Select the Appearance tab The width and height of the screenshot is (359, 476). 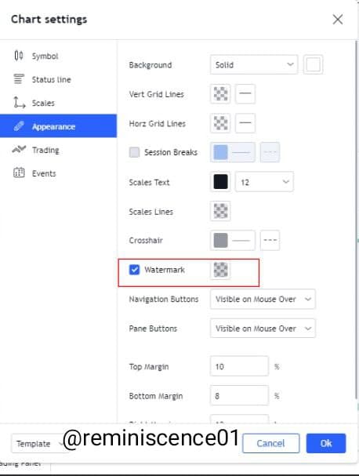(x=58, y=126)
